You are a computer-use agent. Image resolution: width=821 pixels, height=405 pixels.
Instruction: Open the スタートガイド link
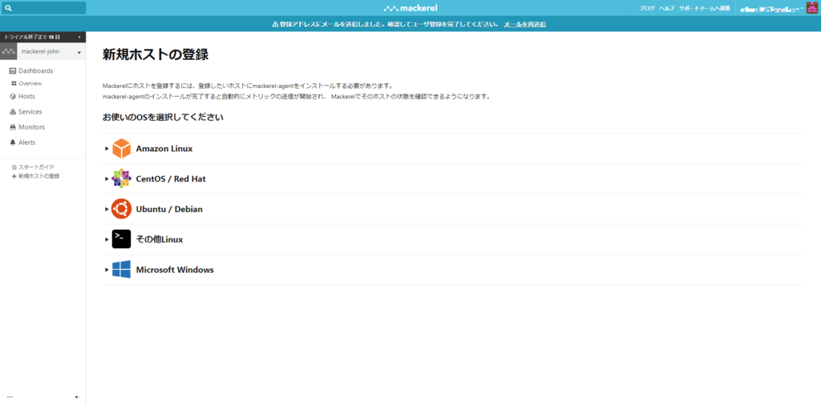tap(36, 167)
